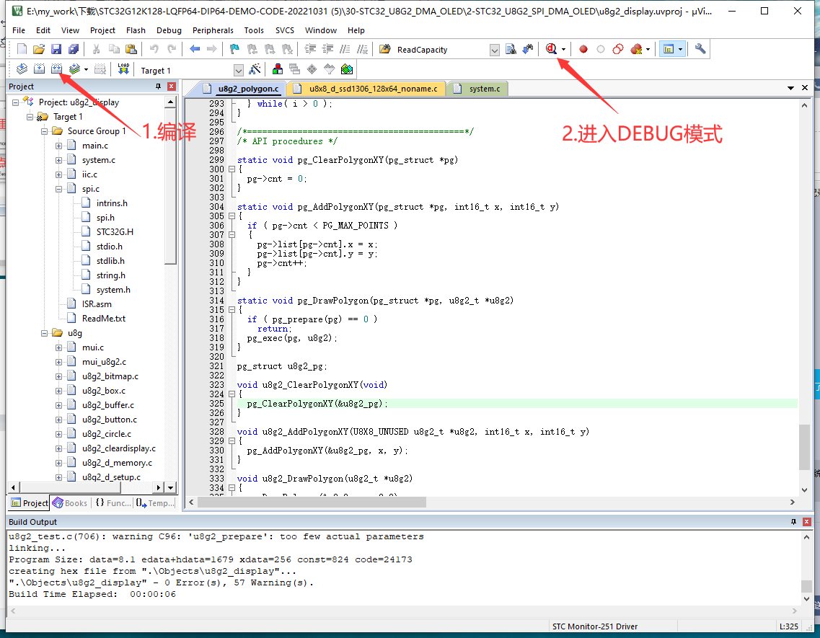Screen dimensions: 820x638
Task: Click the Build target toolbar icon
Action: pos(40,70)
